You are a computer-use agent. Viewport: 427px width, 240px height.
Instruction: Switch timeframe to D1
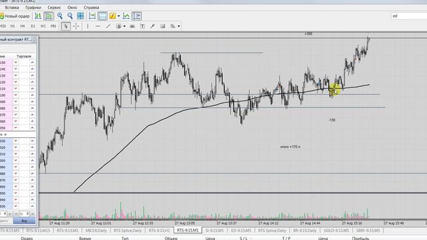tap(33, 26)
